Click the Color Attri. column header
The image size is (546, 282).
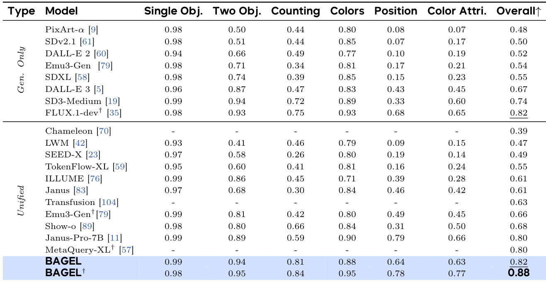click(457, 11)
